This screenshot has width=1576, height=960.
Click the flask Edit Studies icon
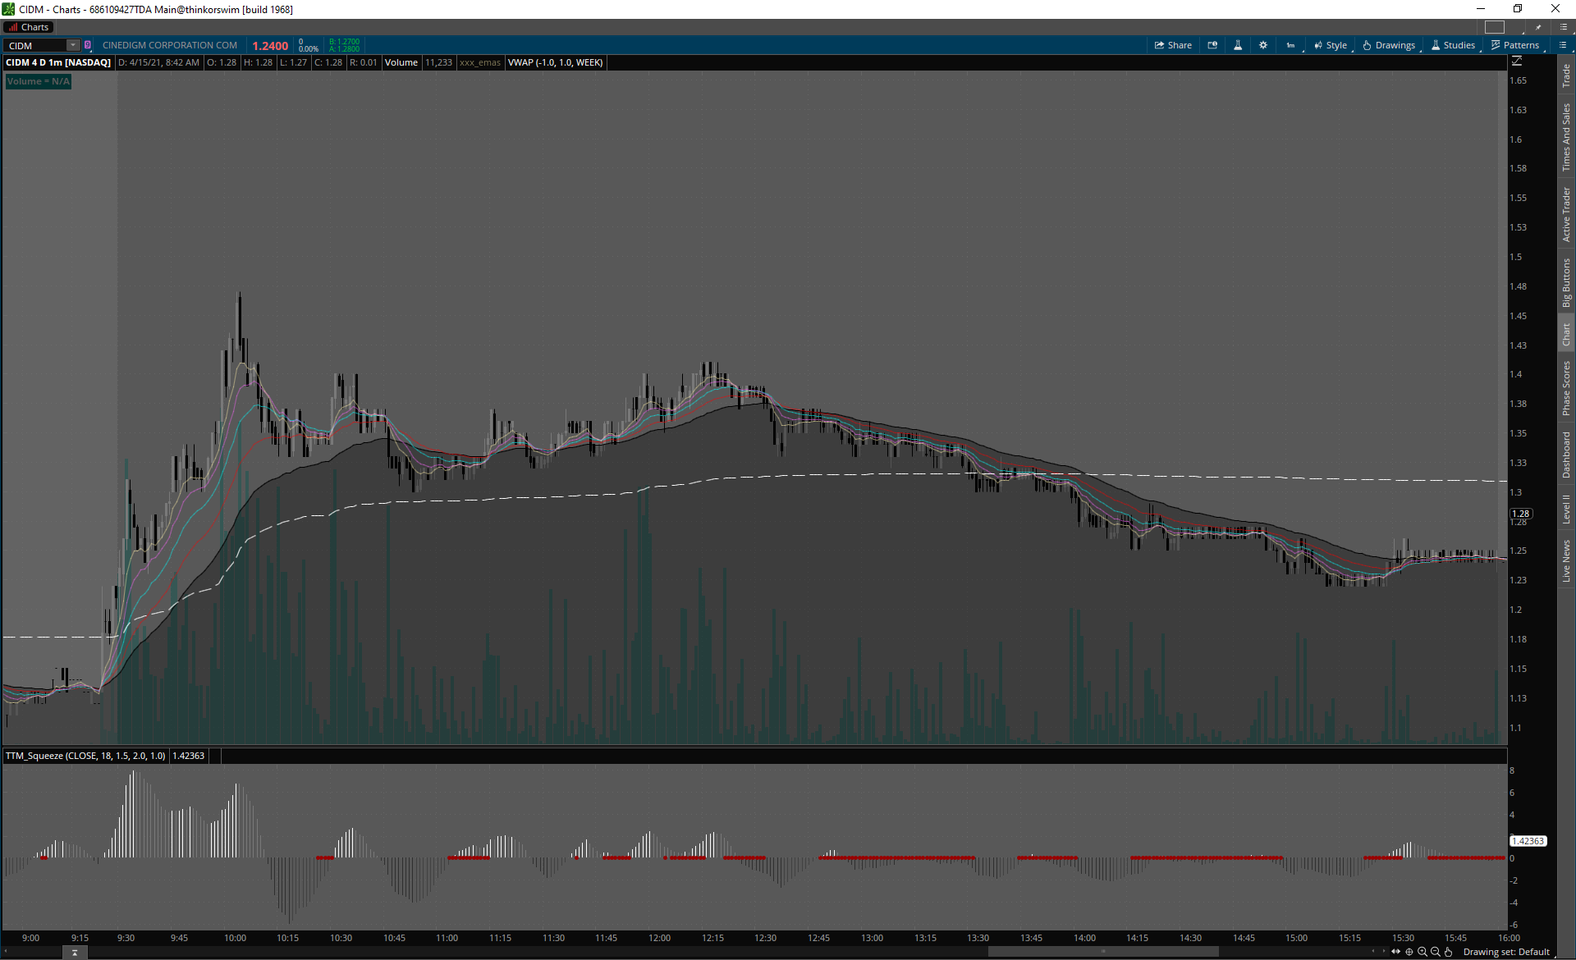point(1238,45)
